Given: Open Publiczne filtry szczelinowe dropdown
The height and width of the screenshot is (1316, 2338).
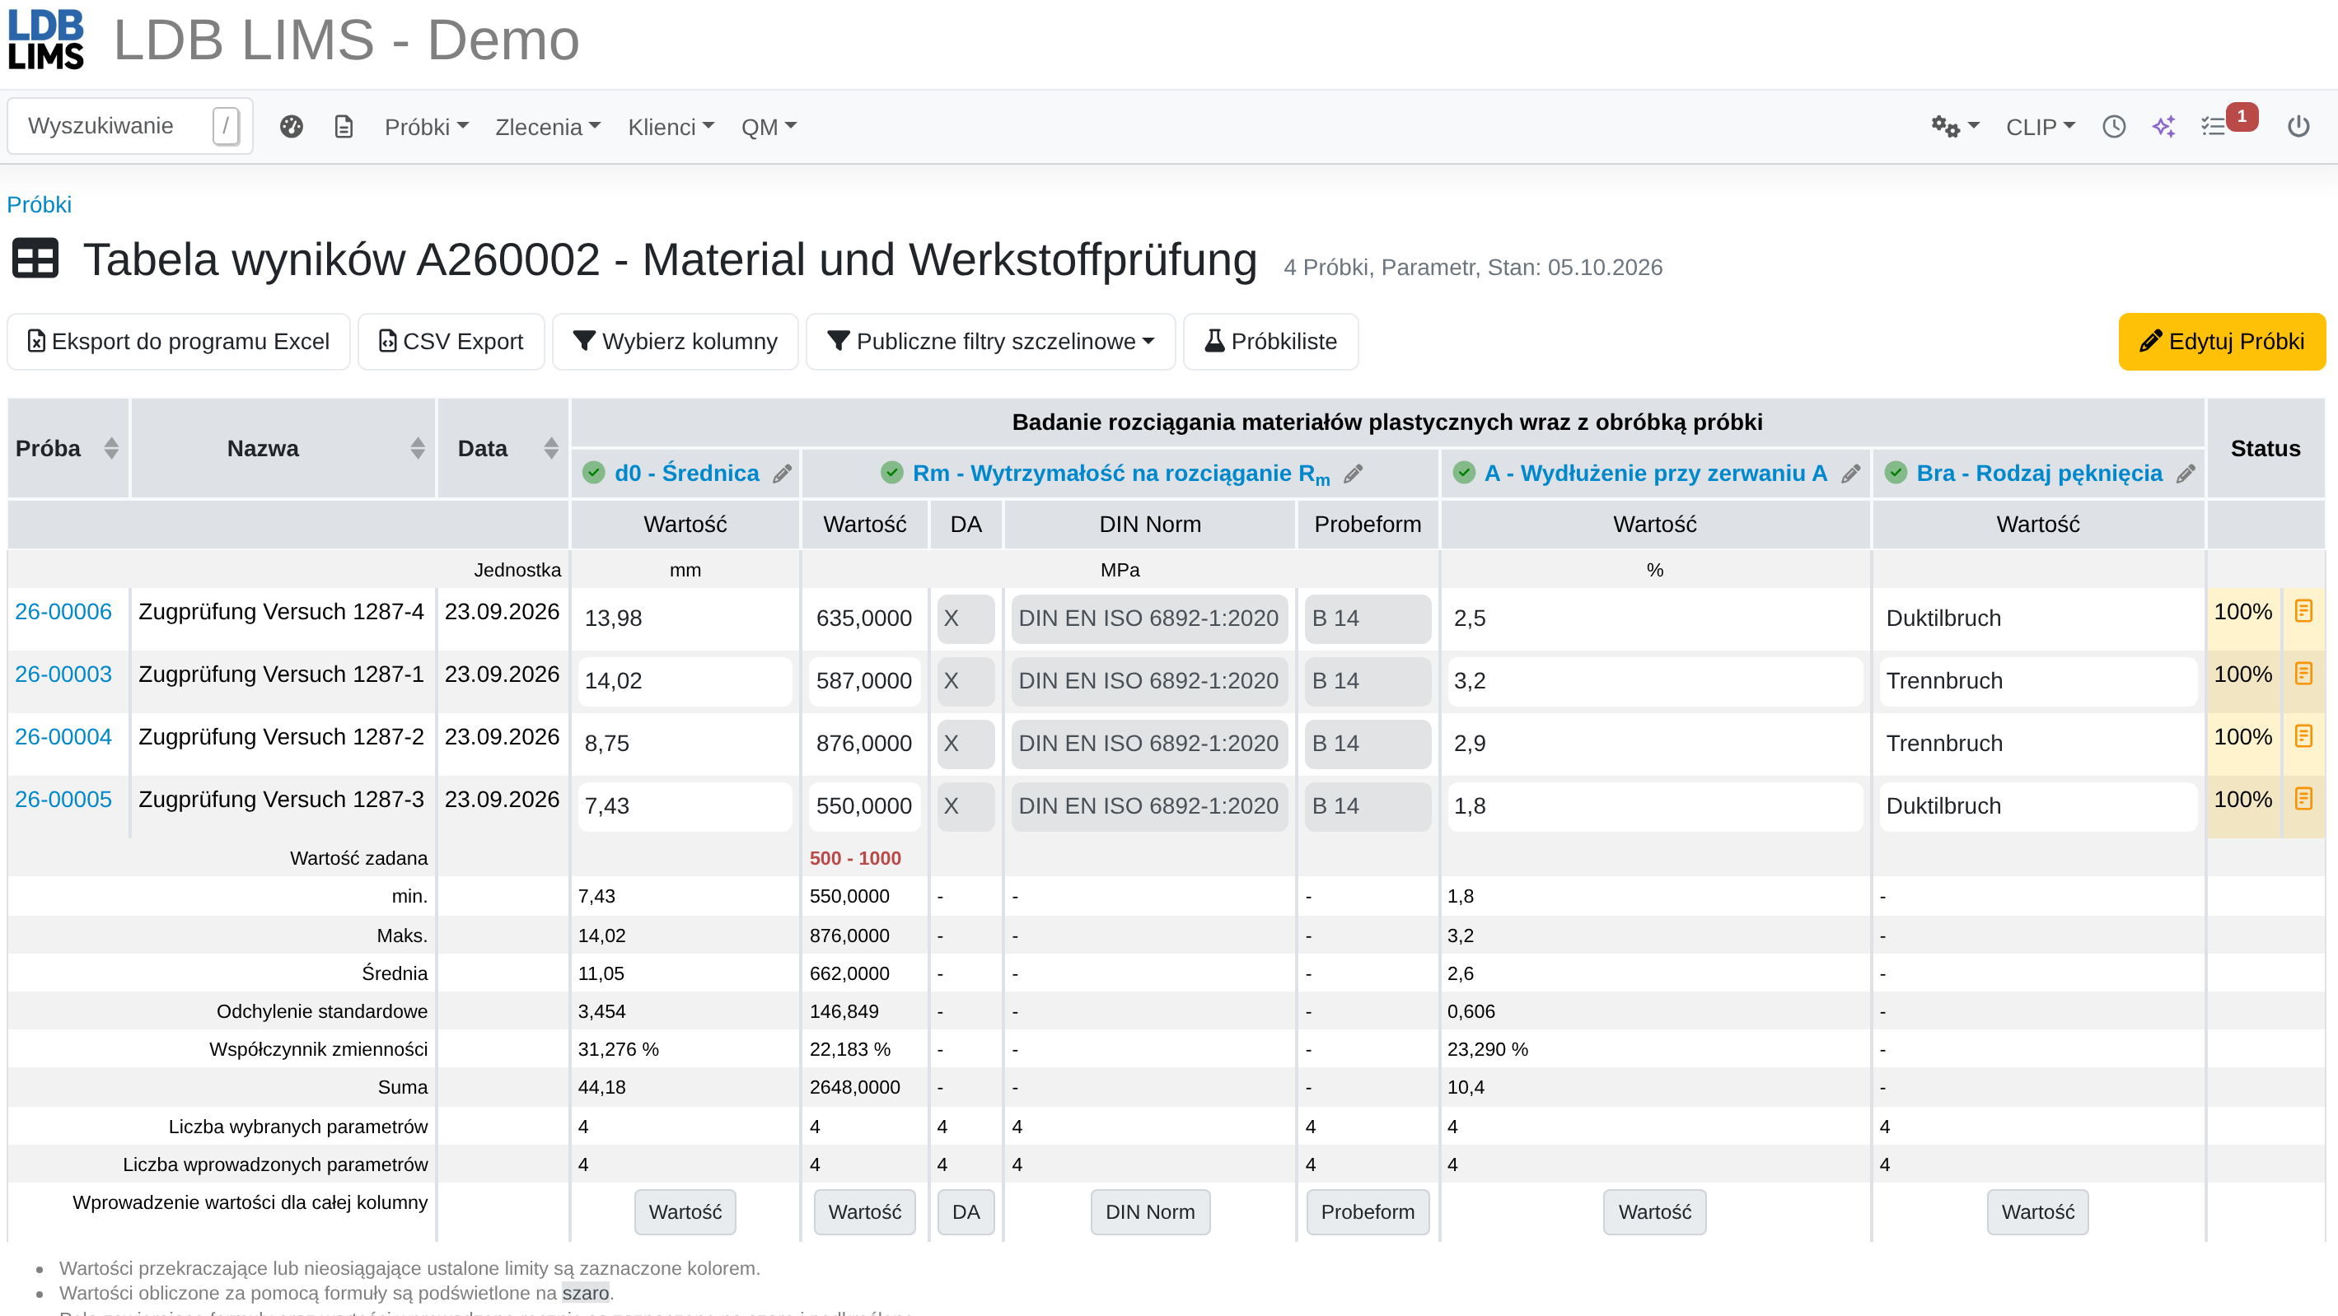Looking at the screenshot, I should (x=990, y=341).
